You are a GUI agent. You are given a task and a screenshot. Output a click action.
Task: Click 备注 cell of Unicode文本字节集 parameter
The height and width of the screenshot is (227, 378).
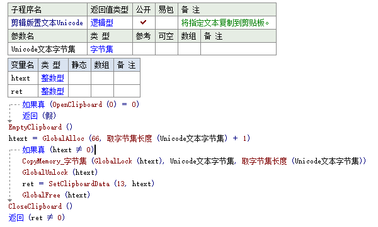pyautogui.click(x=238, y=49)
